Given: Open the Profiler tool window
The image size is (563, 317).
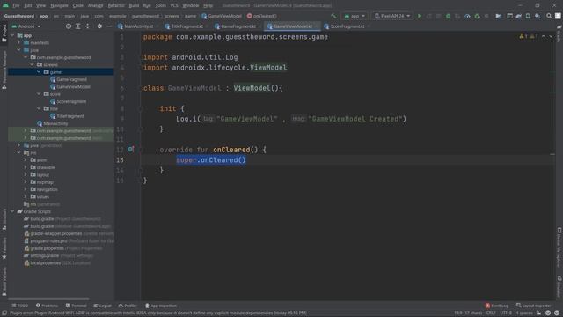Looking at the screenshot, I should (x=128, y=306).
